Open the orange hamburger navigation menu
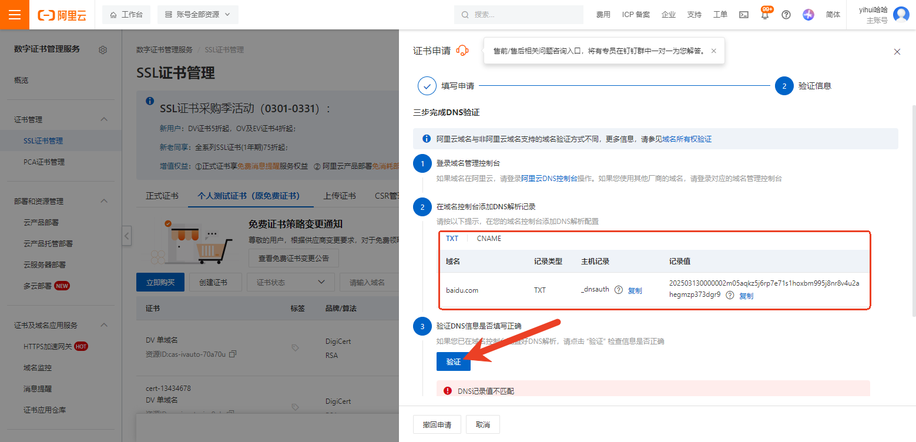This screenshot has width=916, height=442. tap(15, 15)
